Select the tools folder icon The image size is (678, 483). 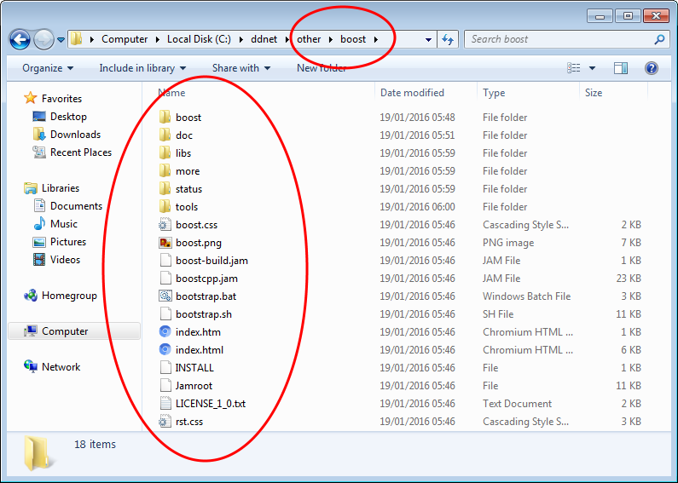(x=165, y=207)
